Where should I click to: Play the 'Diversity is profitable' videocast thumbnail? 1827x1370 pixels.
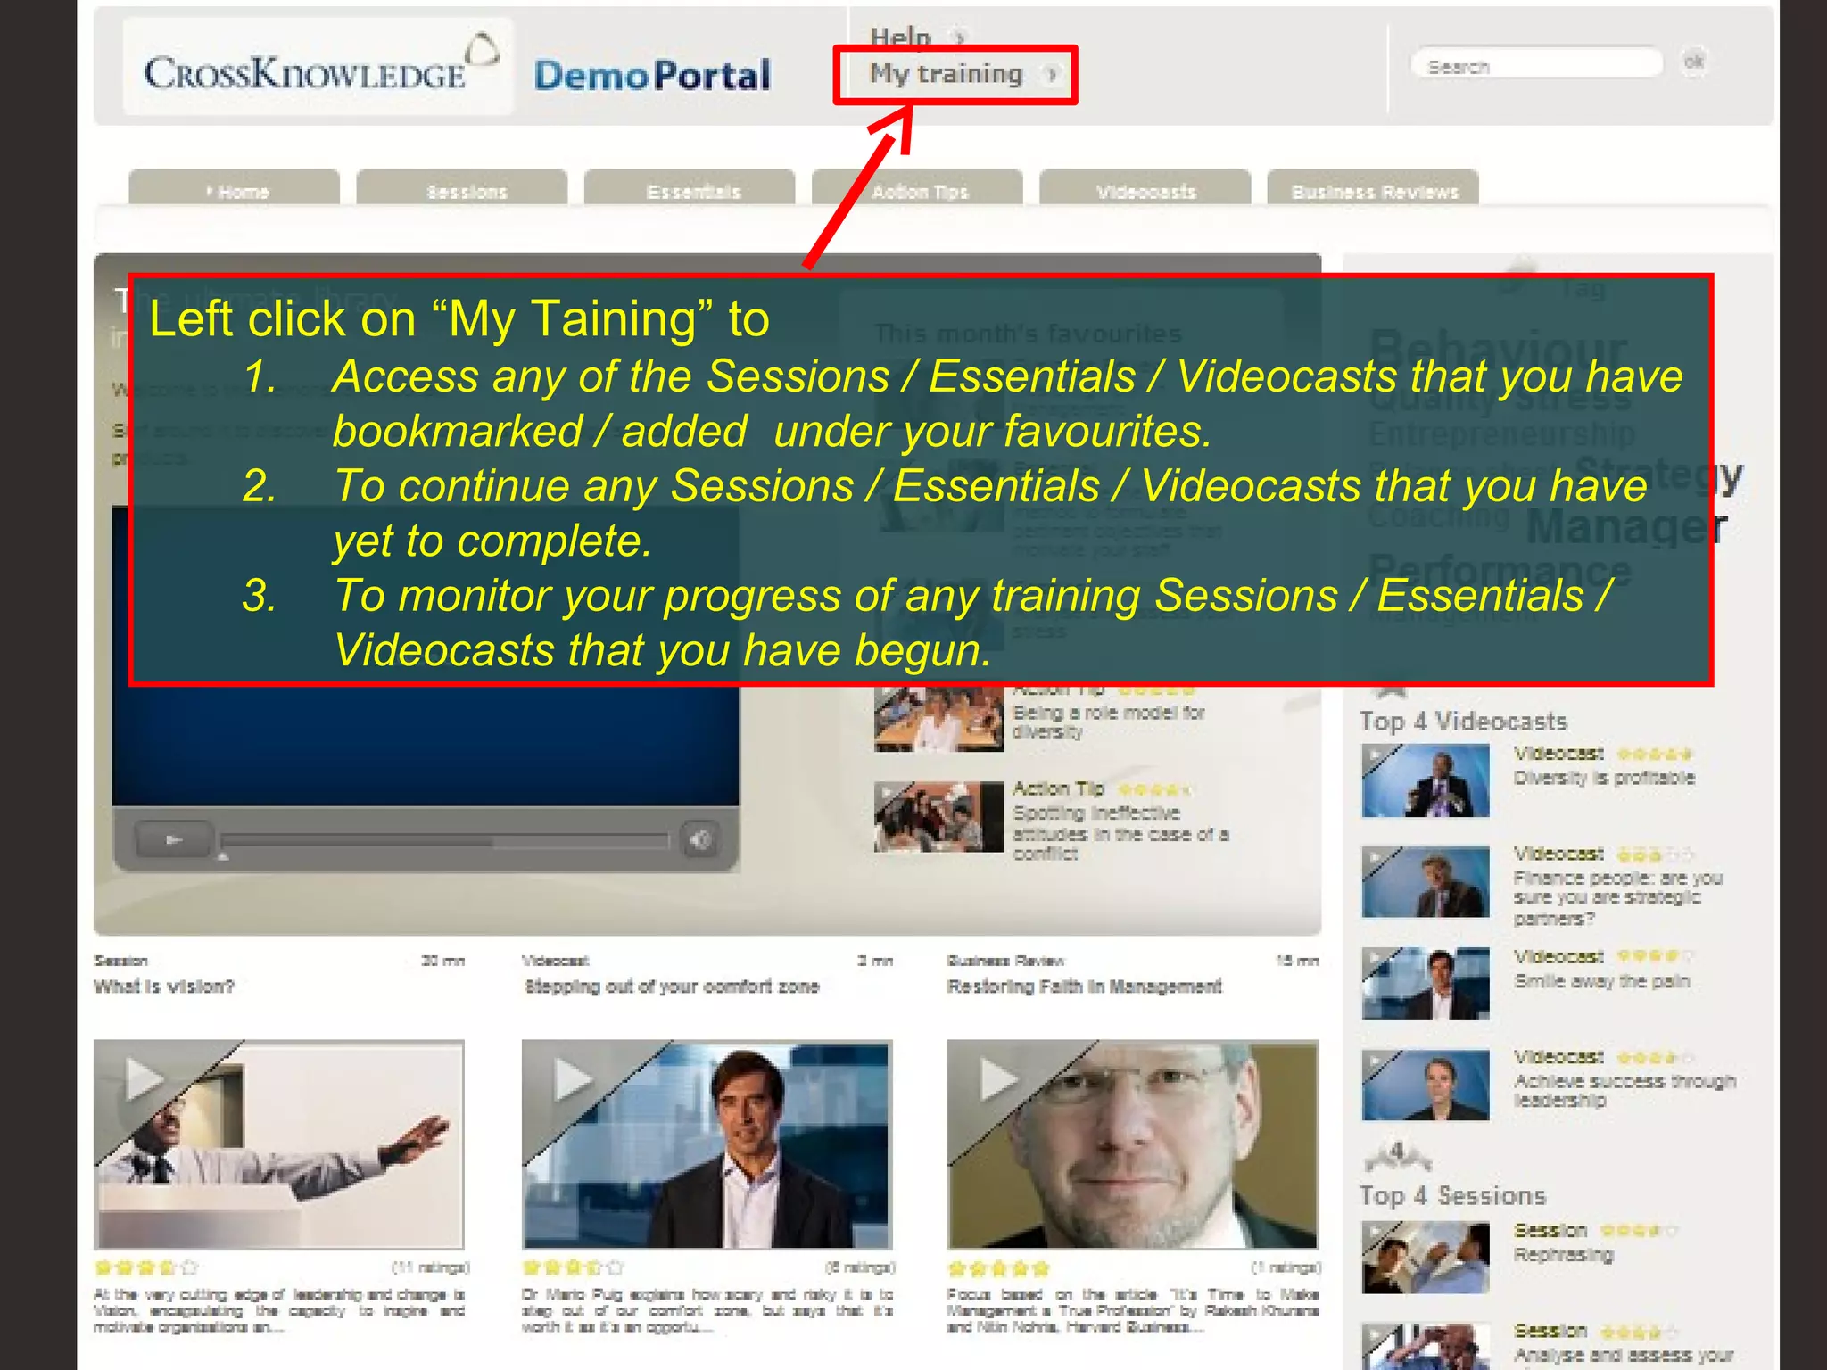tap(1425, 780)
